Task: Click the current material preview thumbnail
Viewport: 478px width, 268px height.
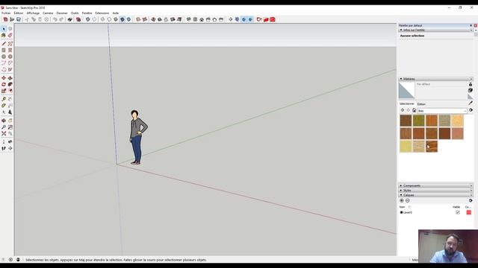Action: [406, 90]
